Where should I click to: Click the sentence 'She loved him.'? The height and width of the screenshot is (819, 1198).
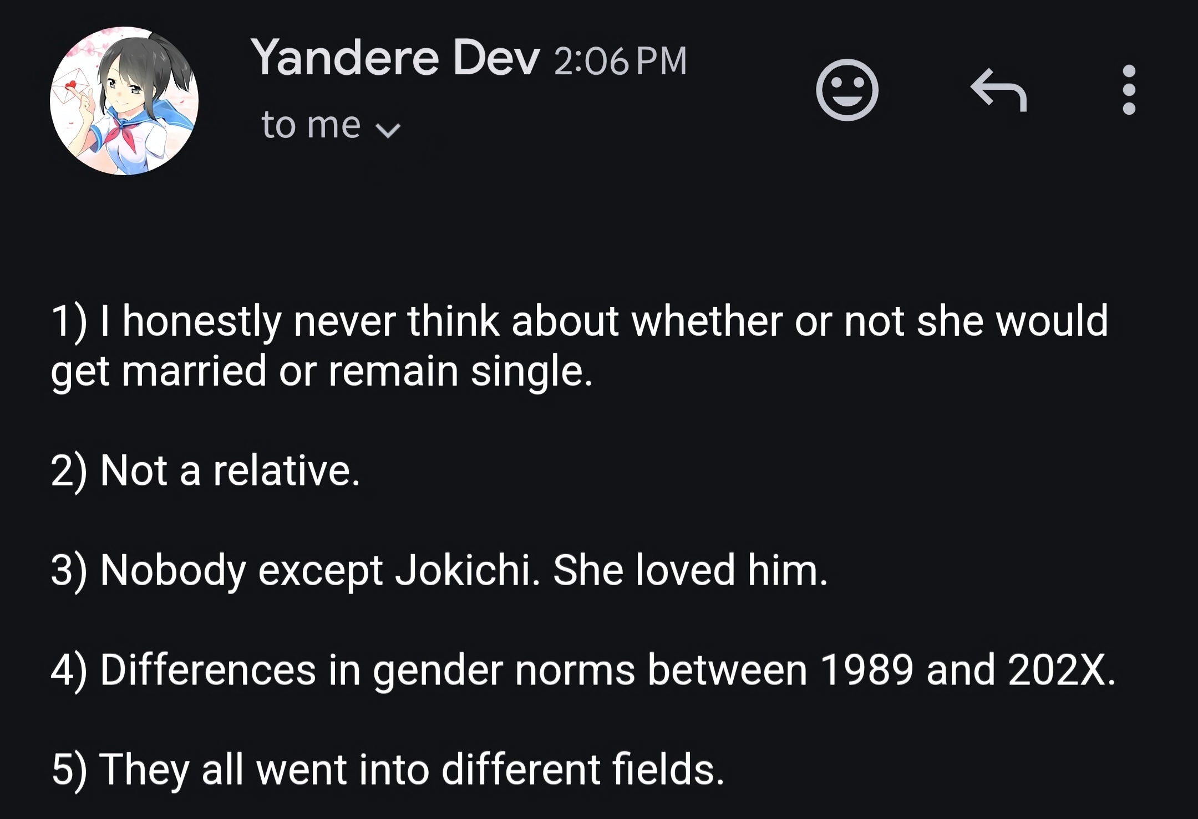click(x=690, y=571)
